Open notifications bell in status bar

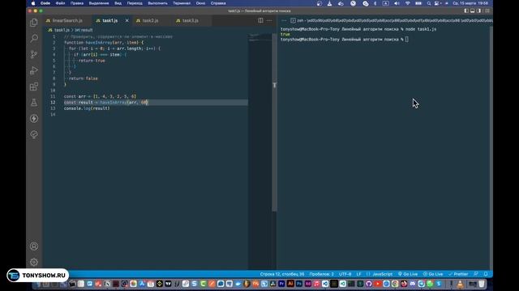point(486,274)
